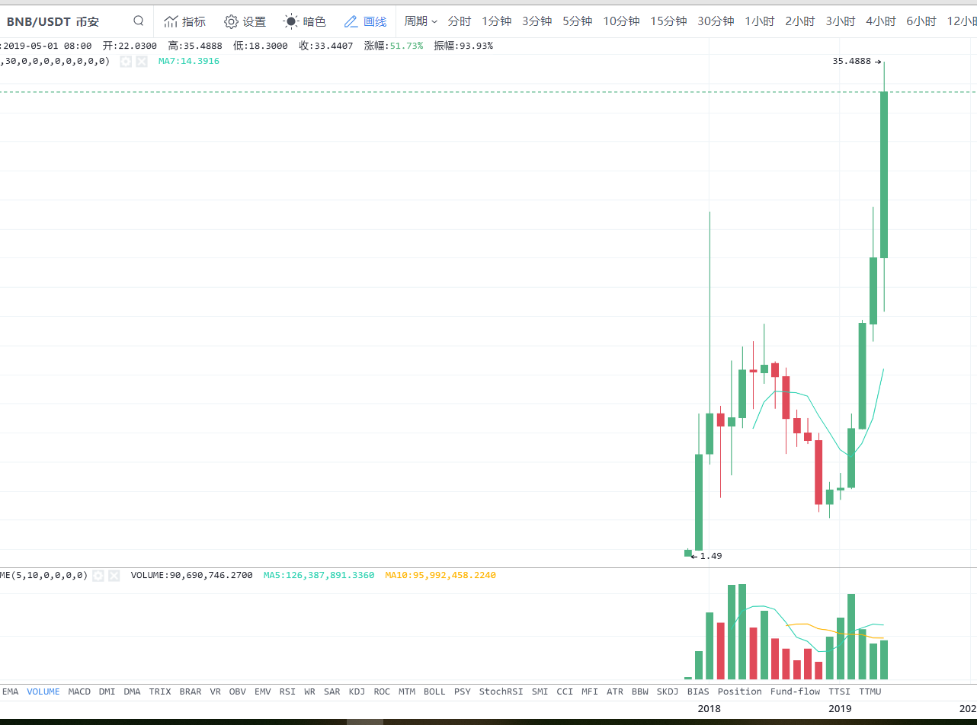Select the 3分钟 timeframe
This screenshot has height=725, width=977.
[537, 21]
